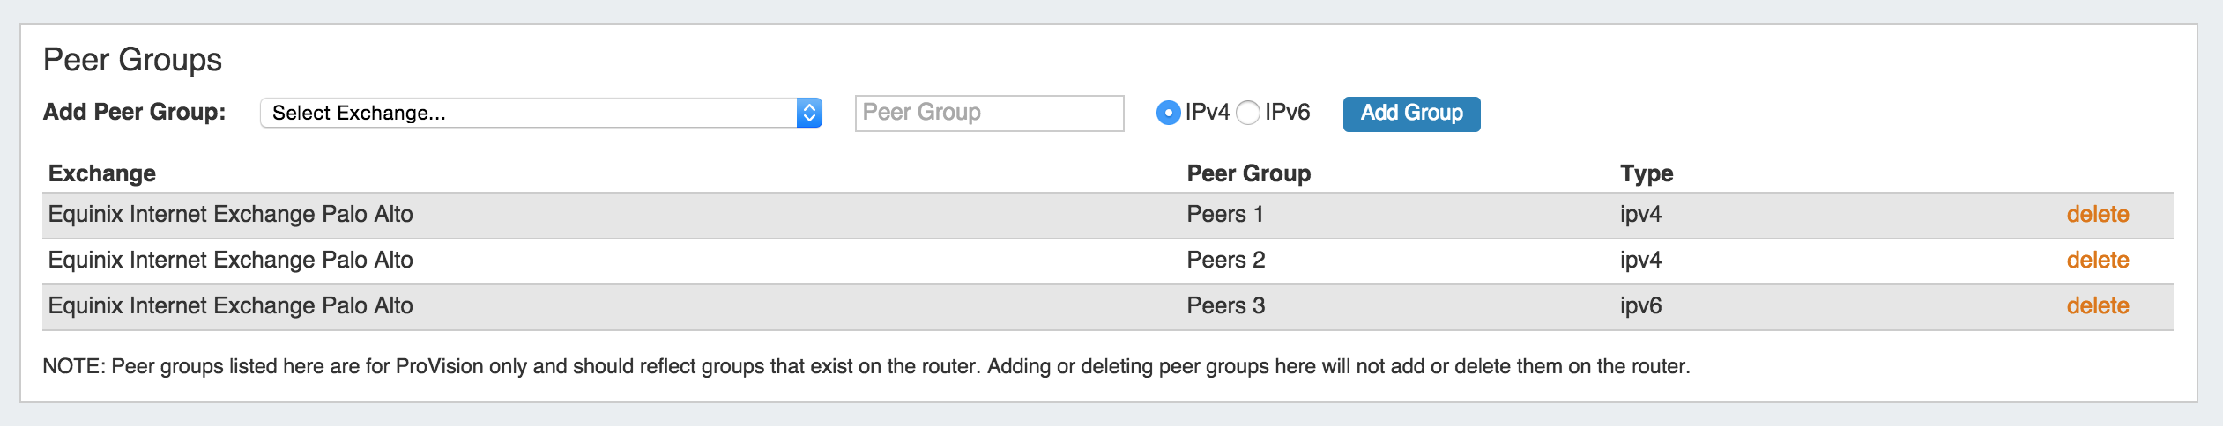Screen dimensions: 2223x426
Task: Click the Peers 2 group name cell
Action: [1225, 261]
